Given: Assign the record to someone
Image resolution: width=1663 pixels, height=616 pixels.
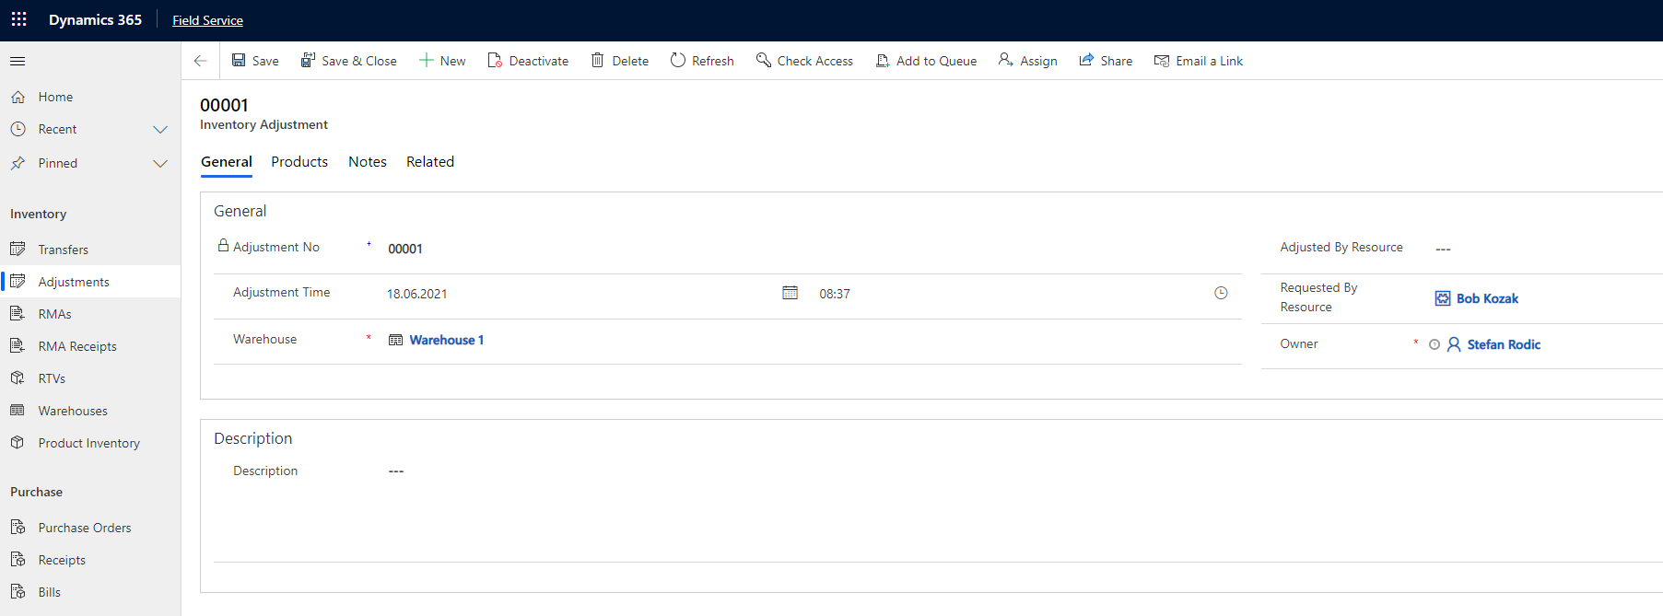Looking at the screenshot, I should (1028, 61).
